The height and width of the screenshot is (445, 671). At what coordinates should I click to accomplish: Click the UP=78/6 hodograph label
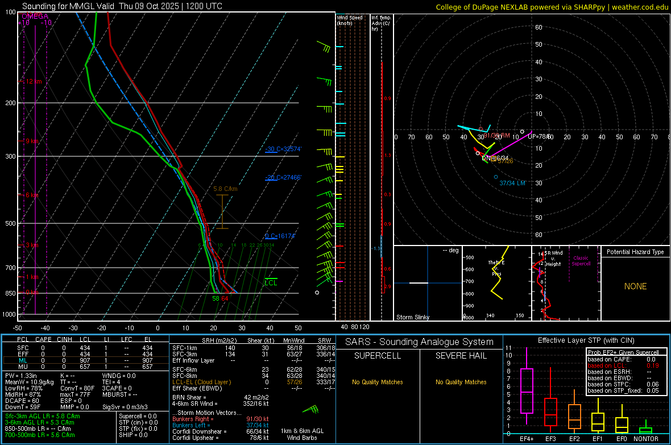[x=539, y=136]
